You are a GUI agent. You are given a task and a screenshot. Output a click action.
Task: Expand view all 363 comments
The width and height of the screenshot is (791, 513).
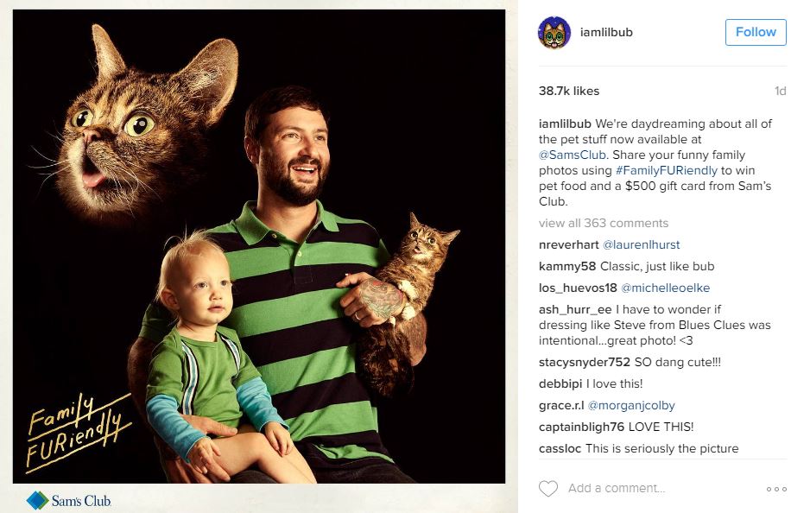pos(603,223)
